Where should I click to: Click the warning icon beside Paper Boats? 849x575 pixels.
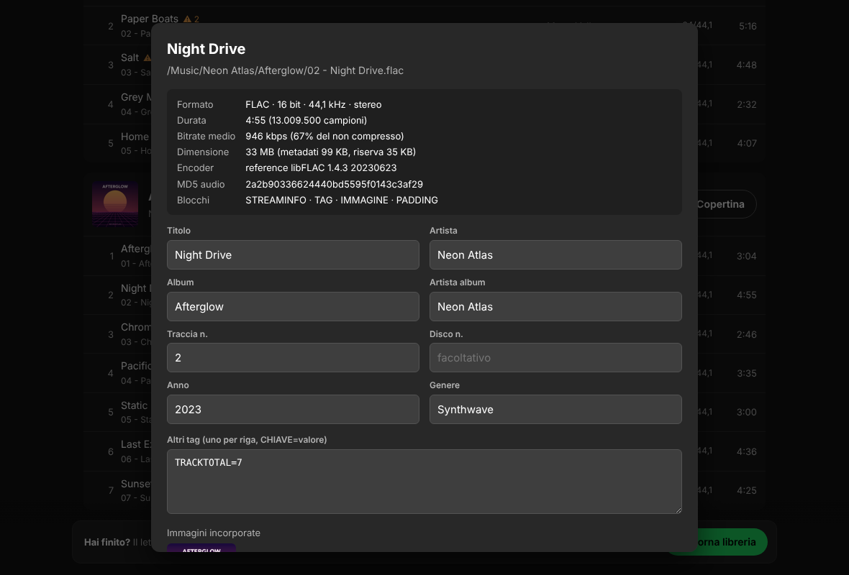(x=187, y=19)
